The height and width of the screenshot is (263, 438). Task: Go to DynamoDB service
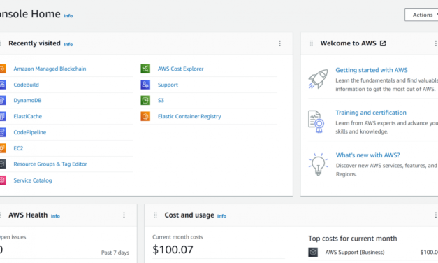point(27,100)
